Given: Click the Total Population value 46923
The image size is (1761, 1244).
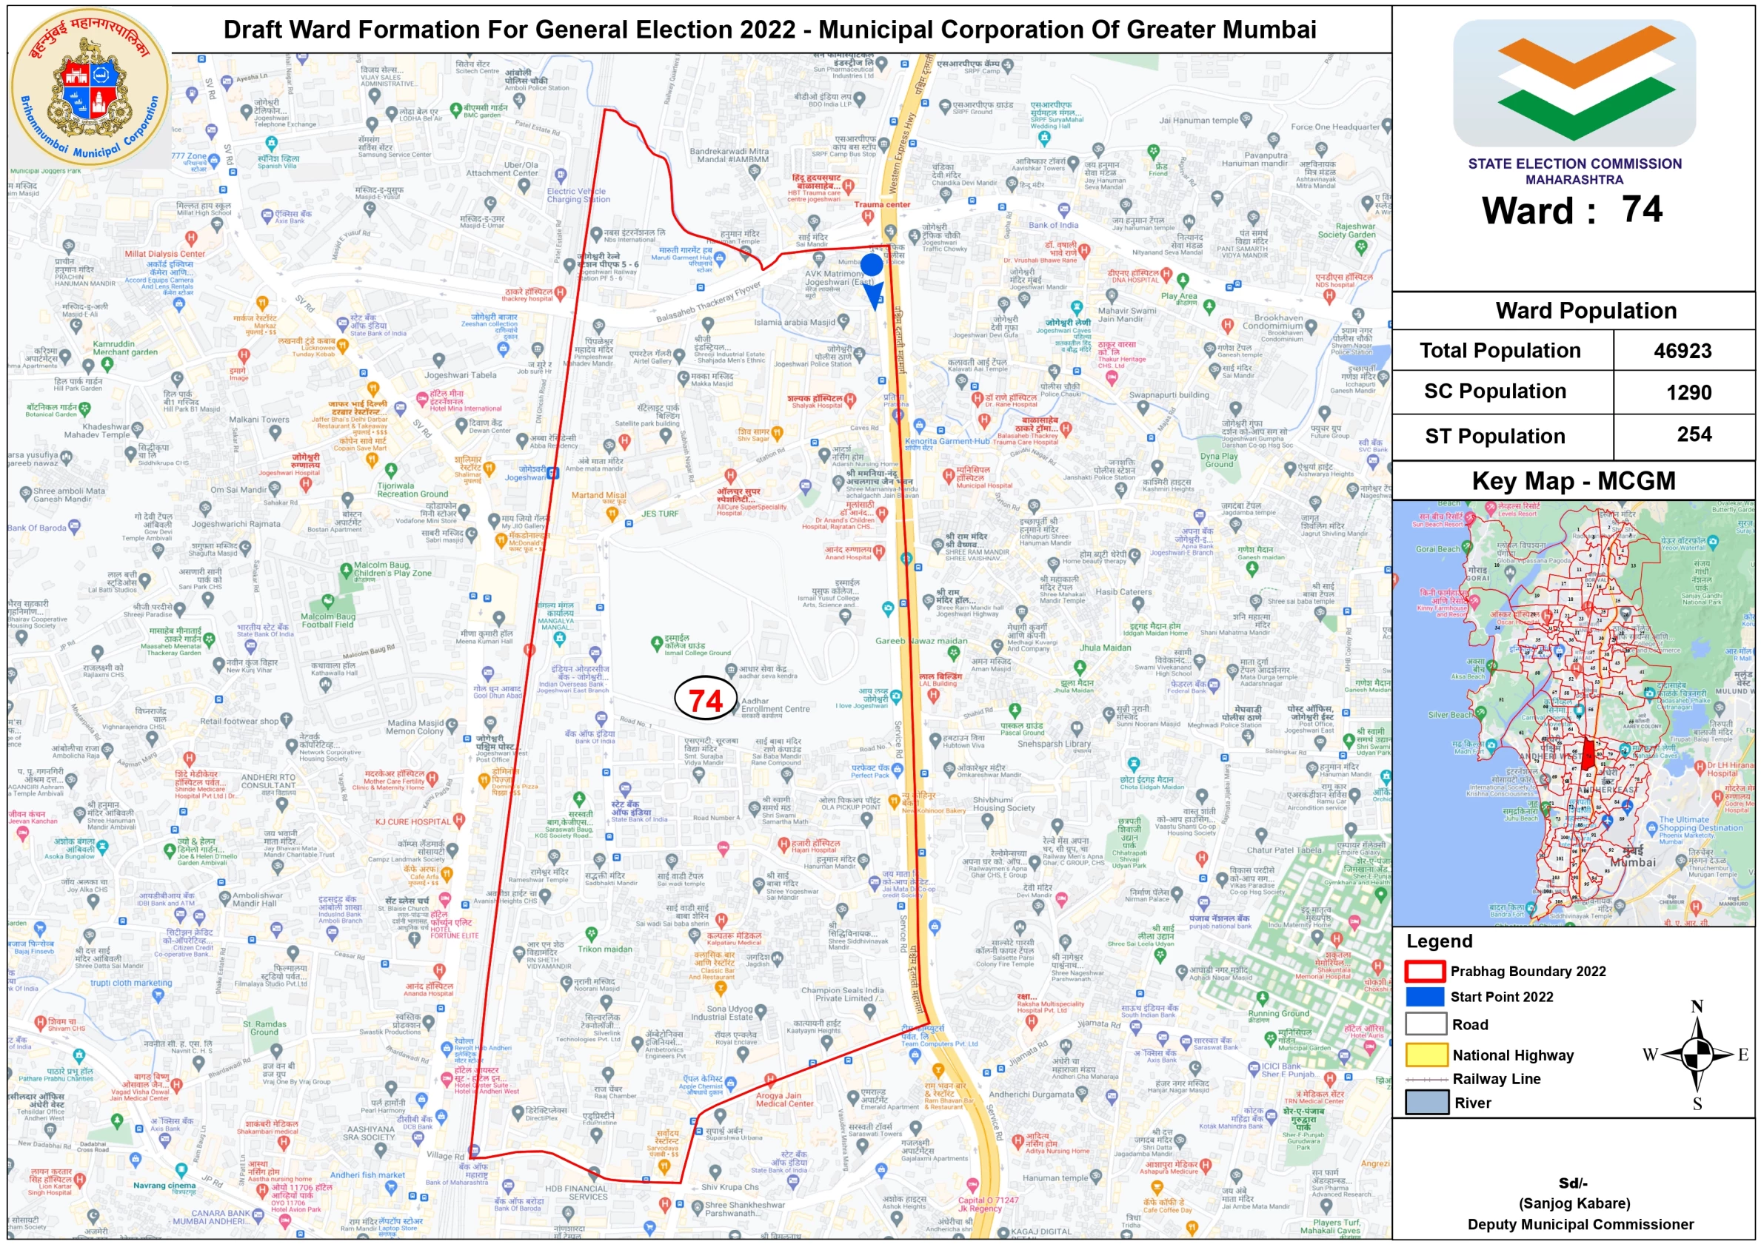Looking at the screenshot, I should click(x=1682, y=351).
